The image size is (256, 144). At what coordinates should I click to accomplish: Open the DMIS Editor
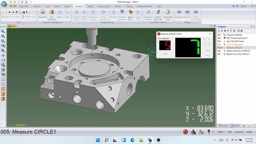tap(29, 17)
